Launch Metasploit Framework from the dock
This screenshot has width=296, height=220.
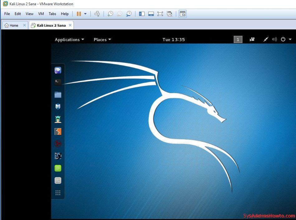(58, 107)
